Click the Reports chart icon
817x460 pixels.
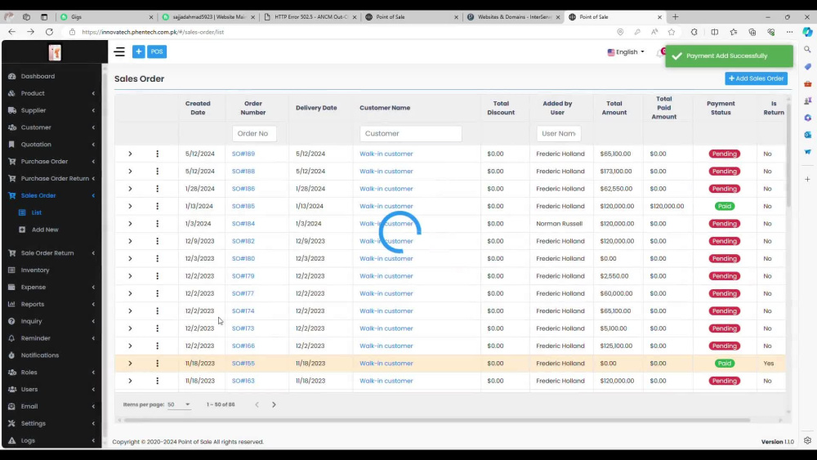(11, 304)
